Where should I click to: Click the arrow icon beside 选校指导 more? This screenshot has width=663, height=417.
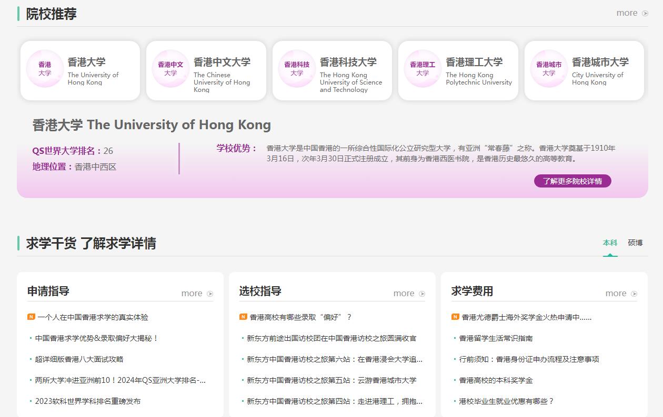click(422, 294)
